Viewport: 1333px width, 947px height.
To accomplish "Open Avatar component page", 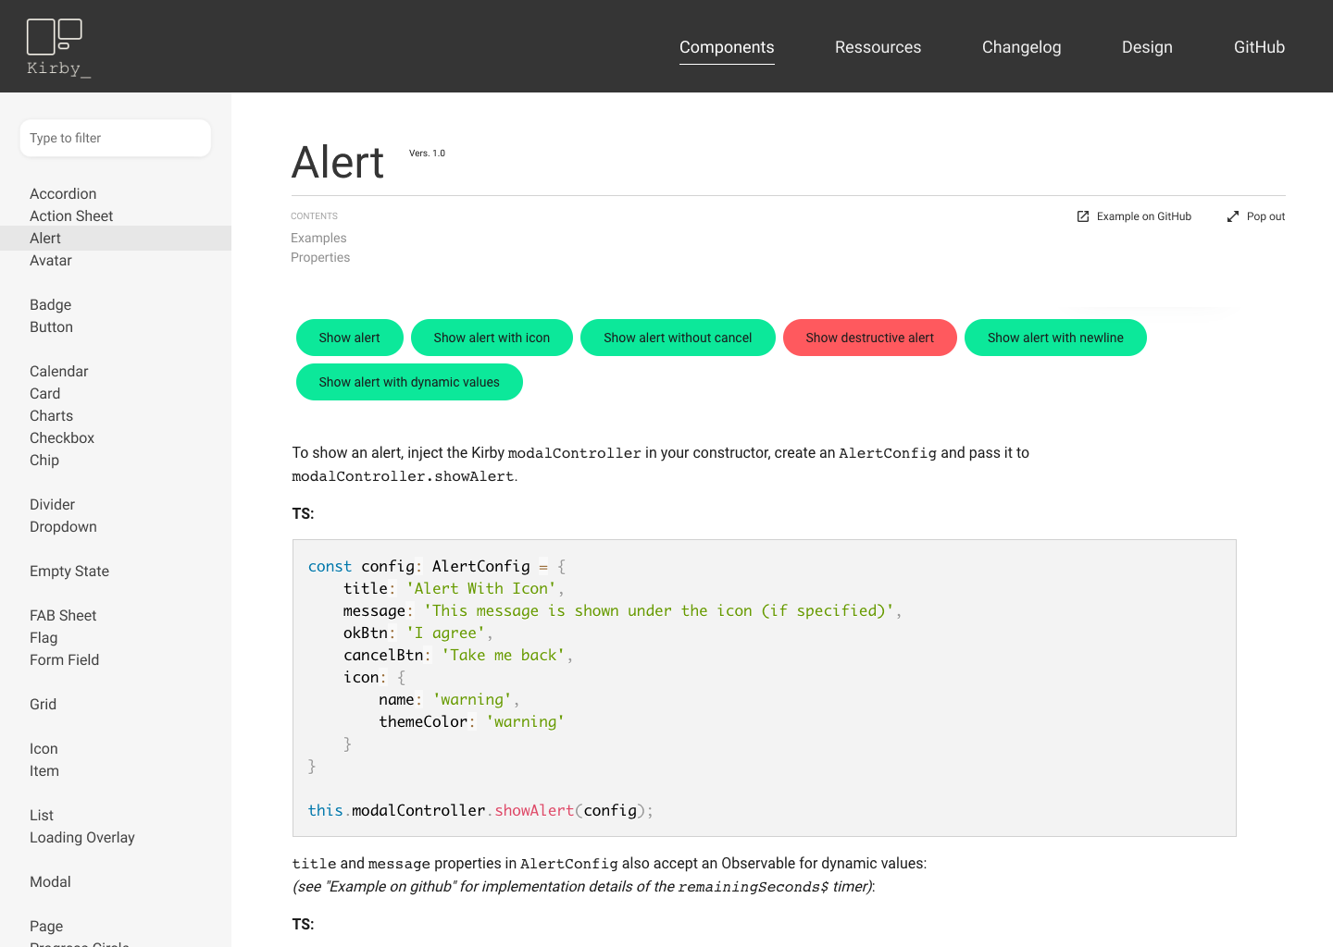I will tap(51, 260).
